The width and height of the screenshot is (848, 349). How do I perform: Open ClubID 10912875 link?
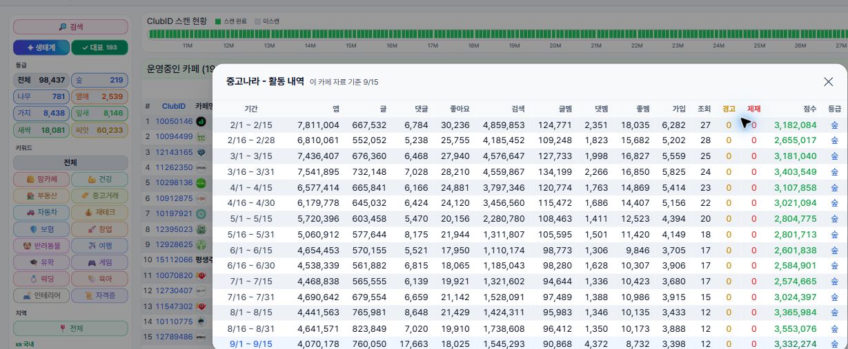pyautogui.click(x=174, y=198)
